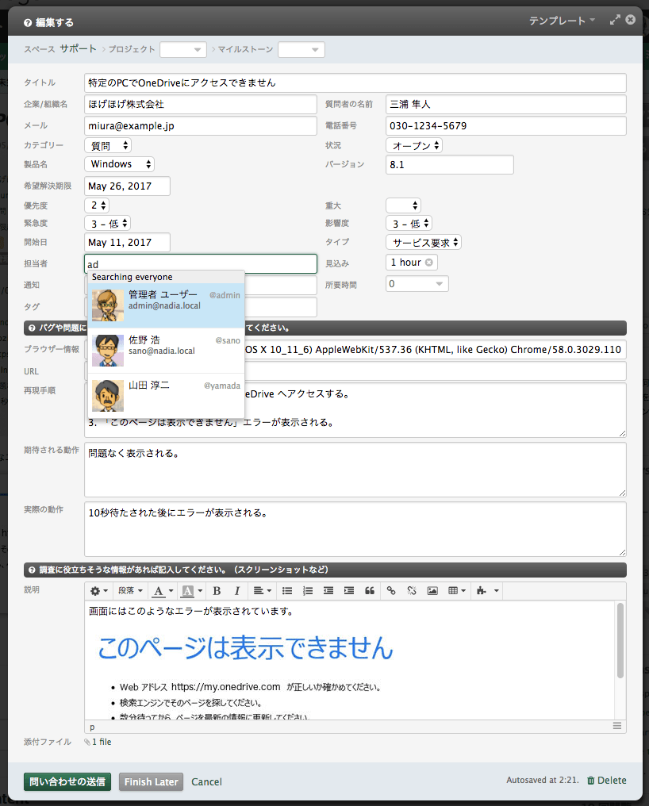Open the 状況 status dropdown

coord(414,145)
